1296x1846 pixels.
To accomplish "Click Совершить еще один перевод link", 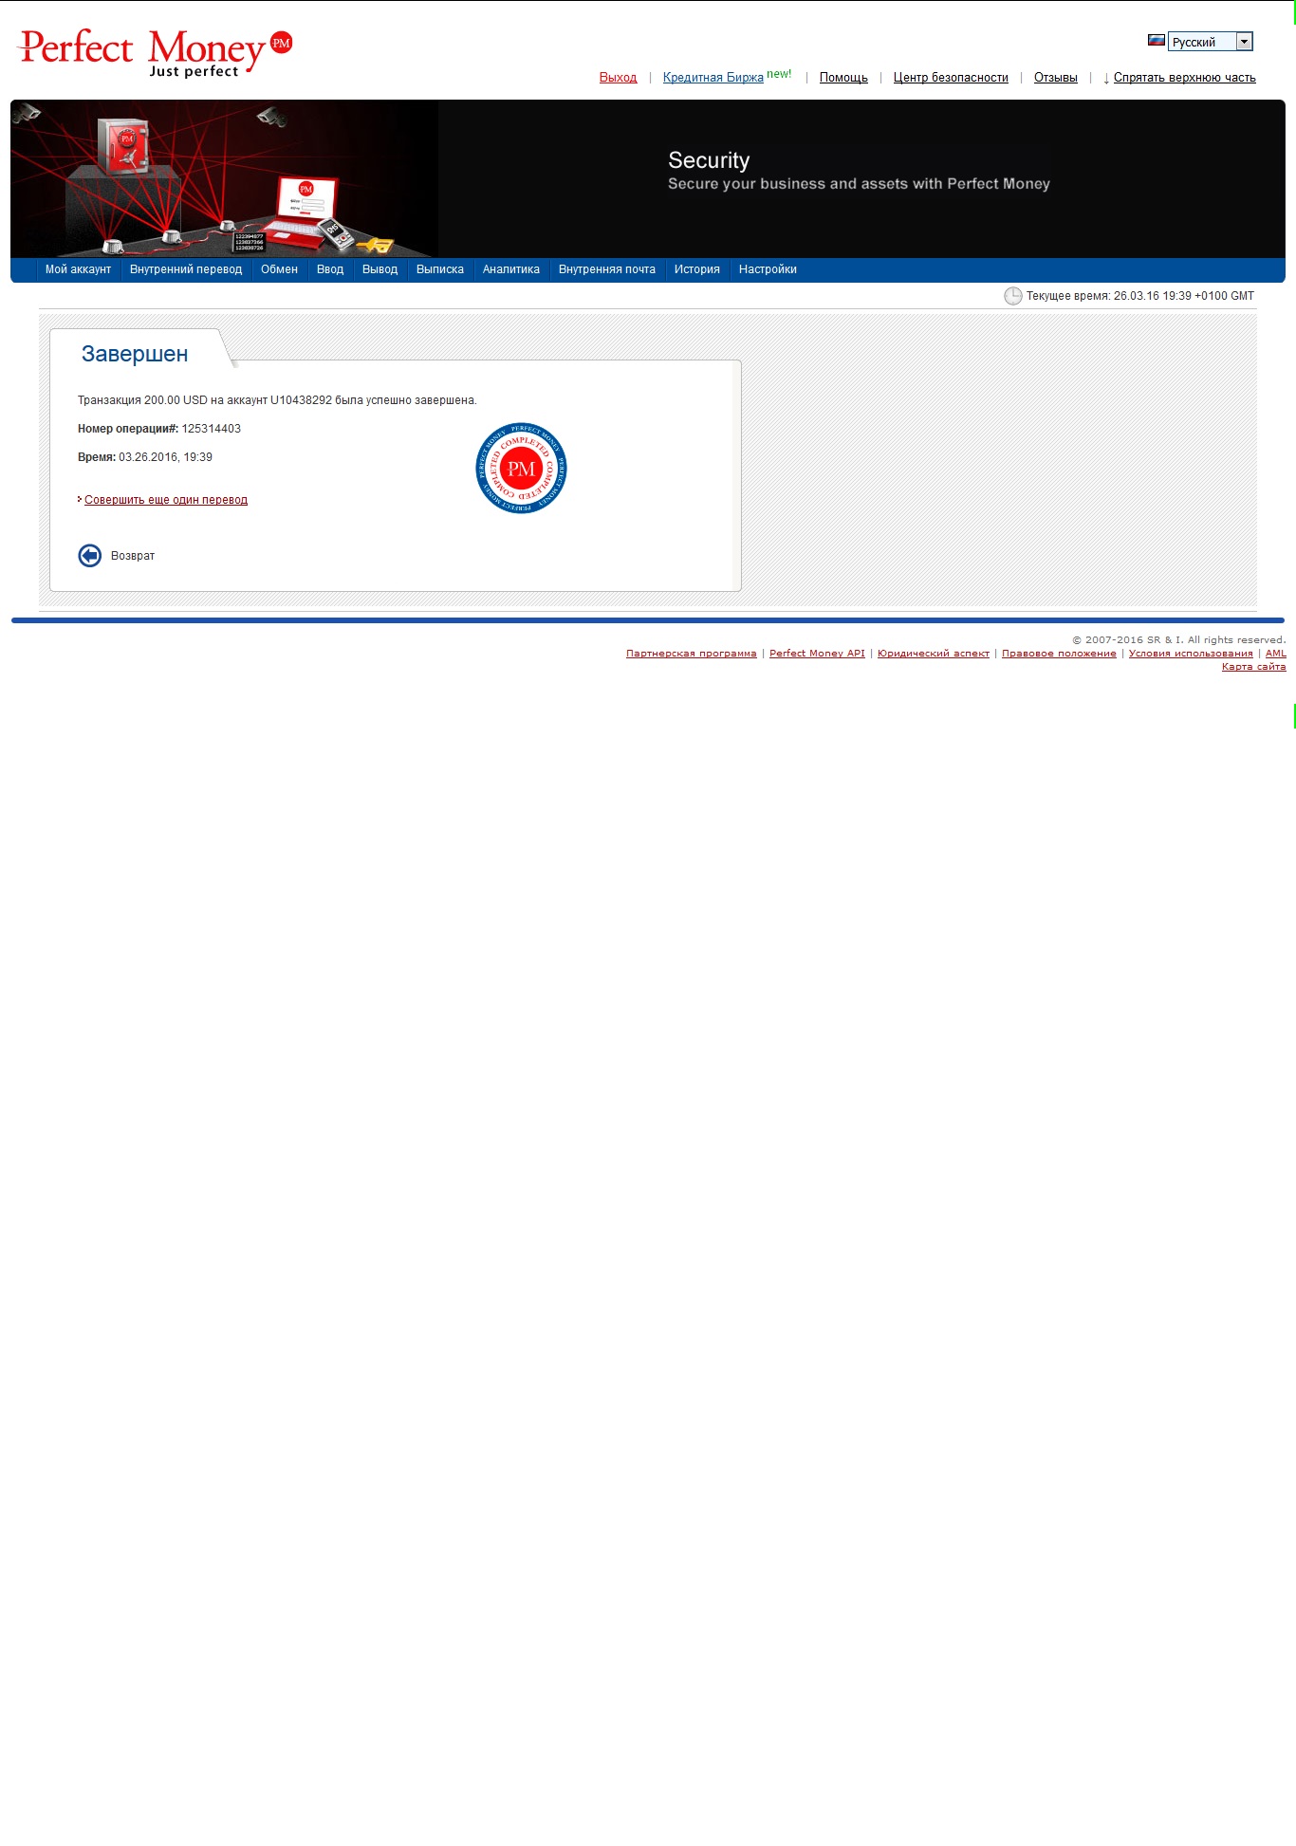I will (166, 500).
